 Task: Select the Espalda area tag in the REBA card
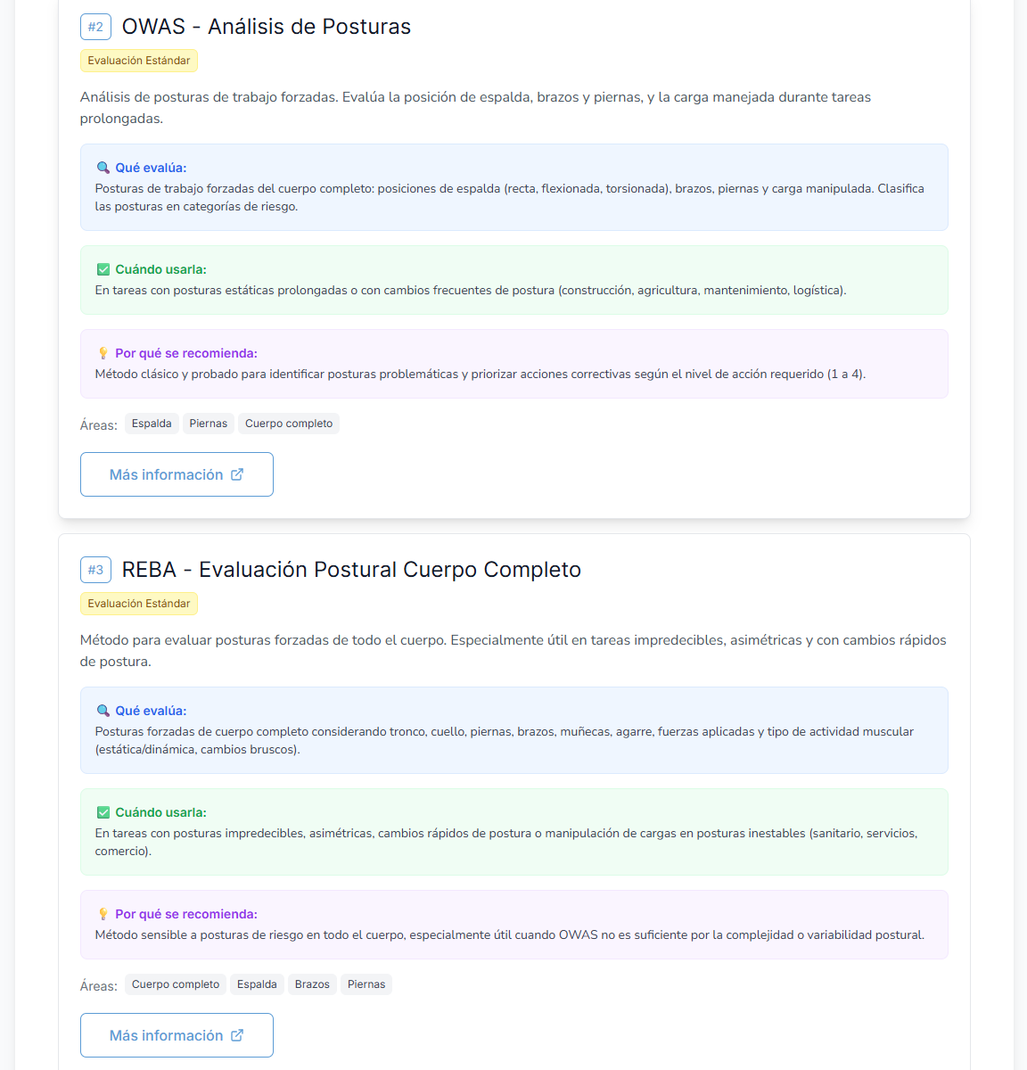tap(257, 984)
